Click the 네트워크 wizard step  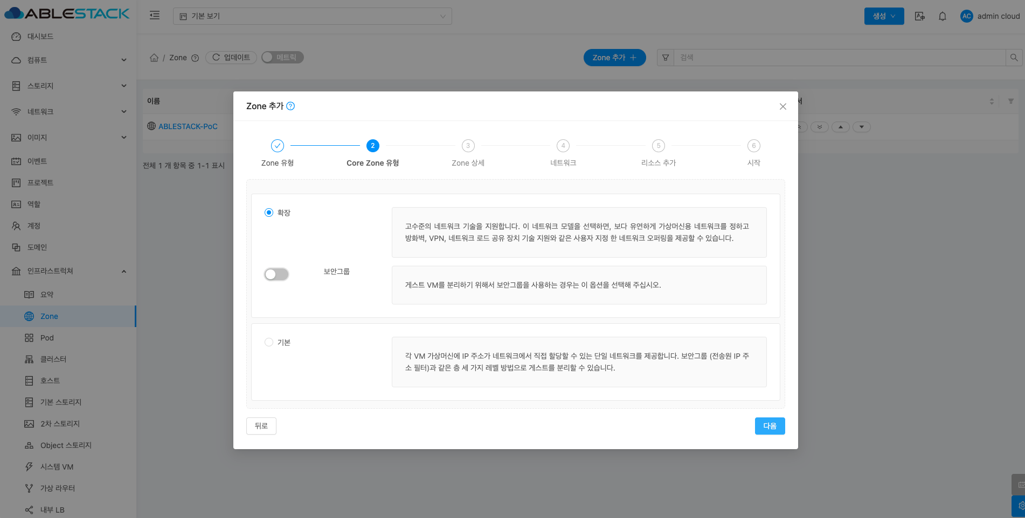(563, 153)
